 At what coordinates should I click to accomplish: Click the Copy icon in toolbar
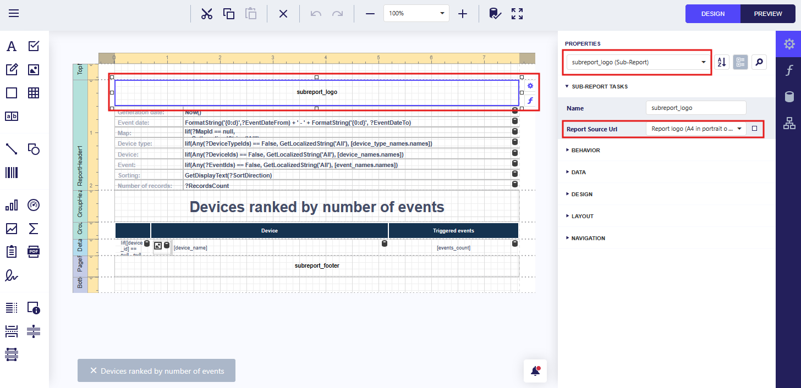point(229,14)
